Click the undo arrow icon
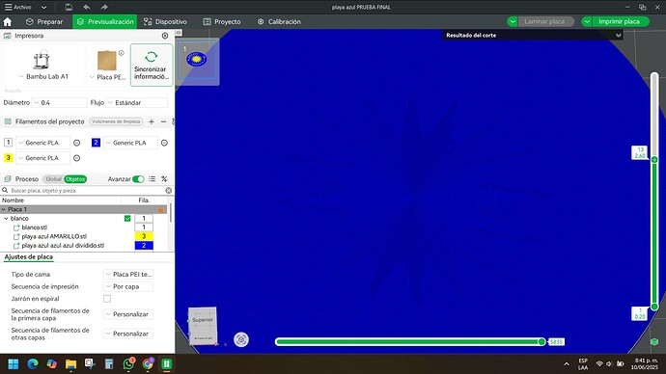Image resolution: width=666 pixels, height=374 pixels. click(87, 7)
